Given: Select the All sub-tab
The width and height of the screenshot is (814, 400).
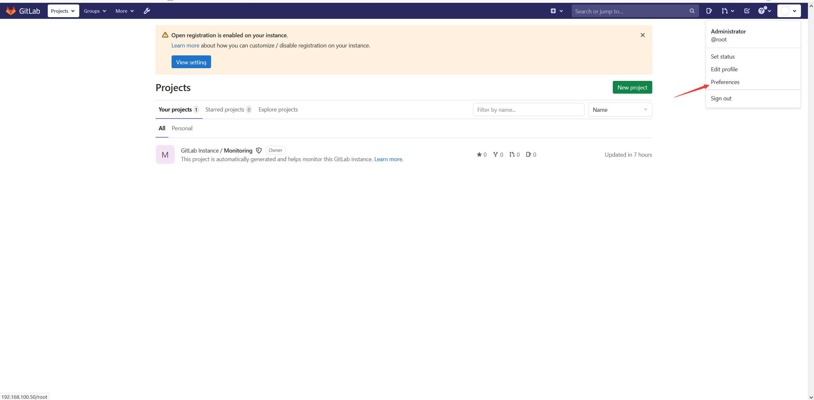Looking at the screenshot, I should tap(162, 128).
